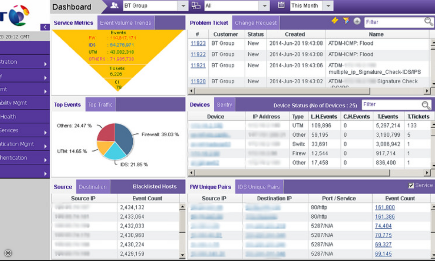Open the Change Request tab
Viewport: 435px width, 261px height.
click(256, 23)
